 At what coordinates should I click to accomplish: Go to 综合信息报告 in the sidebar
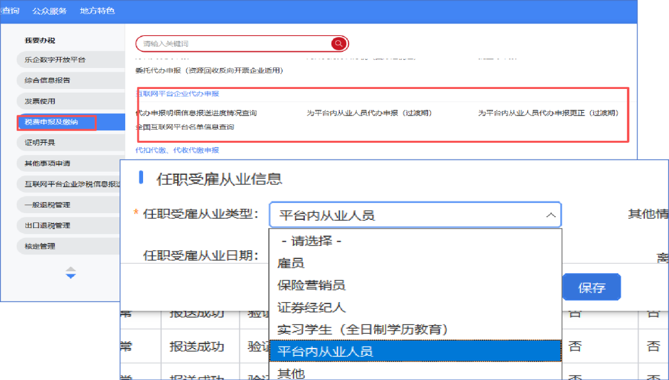click(47, 80)
